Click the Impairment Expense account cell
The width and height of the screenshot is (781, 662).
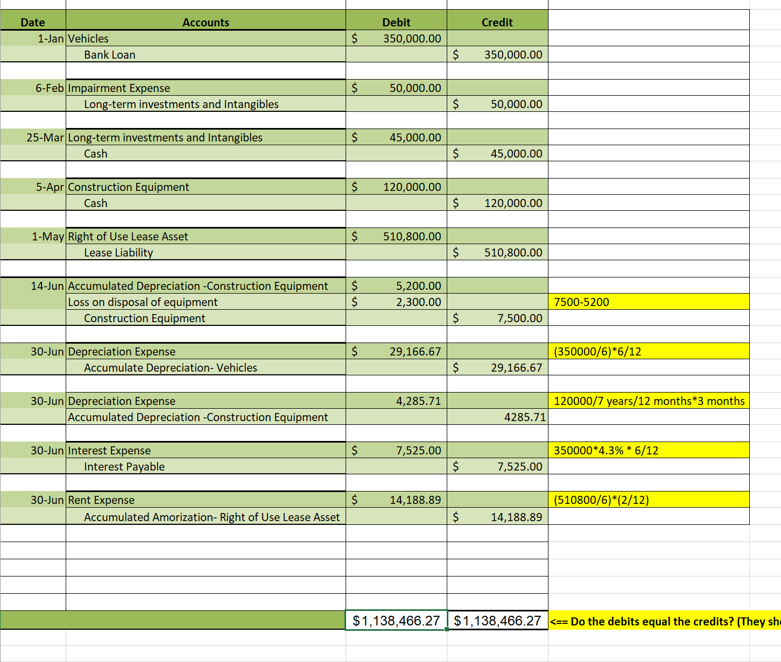206,88
